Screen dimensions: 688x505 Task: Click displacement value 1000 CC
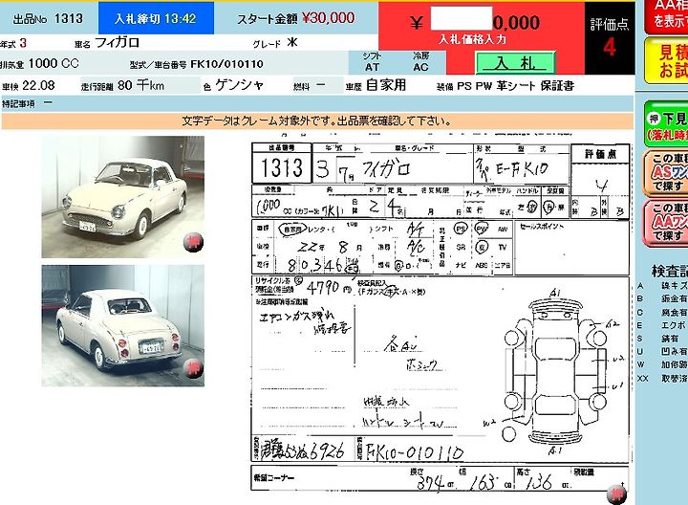[x=54, y=63]
